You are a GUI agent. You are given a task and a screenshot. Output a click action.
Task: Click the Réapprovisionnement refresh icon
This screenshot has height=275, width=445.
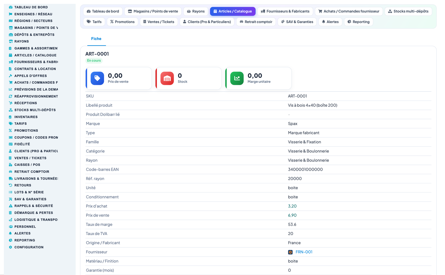click(x=11, y=96)
